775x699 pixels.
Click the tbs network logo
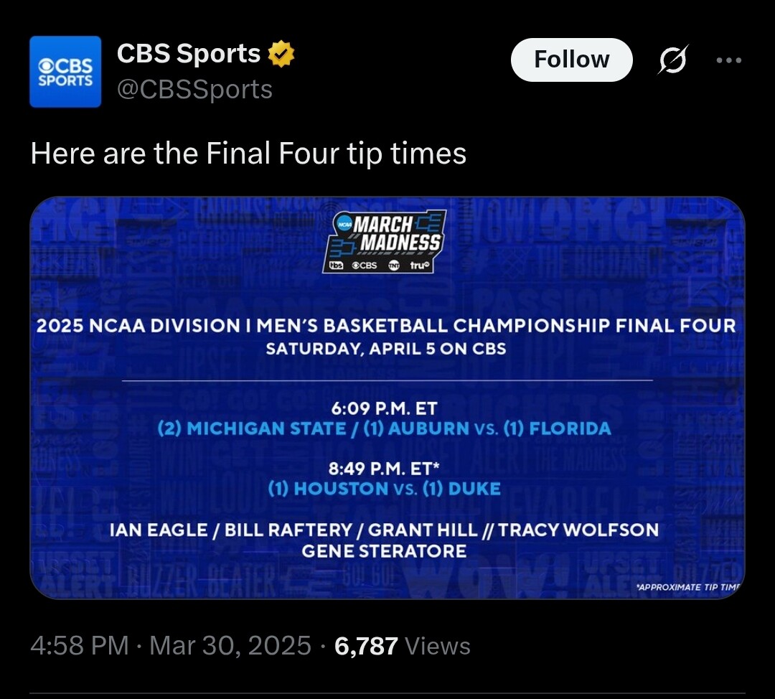tap(336, 266)
